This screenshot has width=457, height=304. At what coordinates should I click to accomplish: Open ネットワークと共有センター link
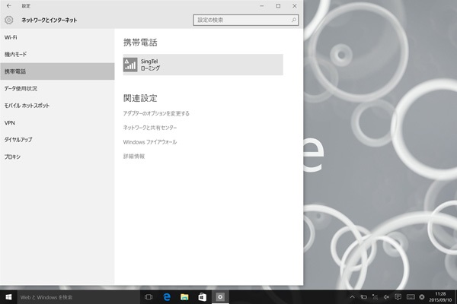150,128
